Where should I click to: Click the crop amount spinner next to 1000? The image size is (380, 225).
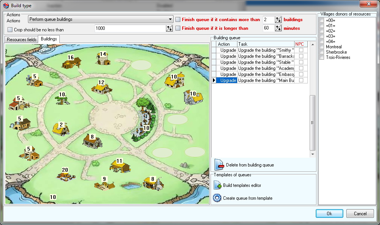tap(169, 28)
